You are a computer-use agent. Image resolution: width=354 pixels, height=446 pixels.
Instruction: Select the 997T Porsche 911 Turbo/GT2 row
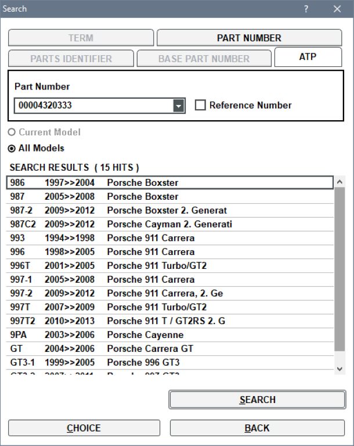tap(170, 307)
